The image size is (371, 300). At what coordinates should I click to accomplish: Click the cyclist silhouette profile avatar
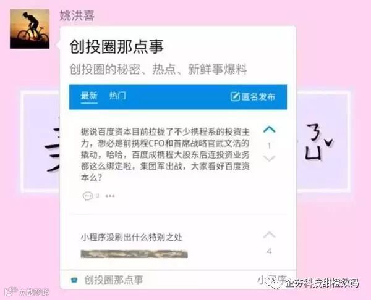tap(30, 29)
